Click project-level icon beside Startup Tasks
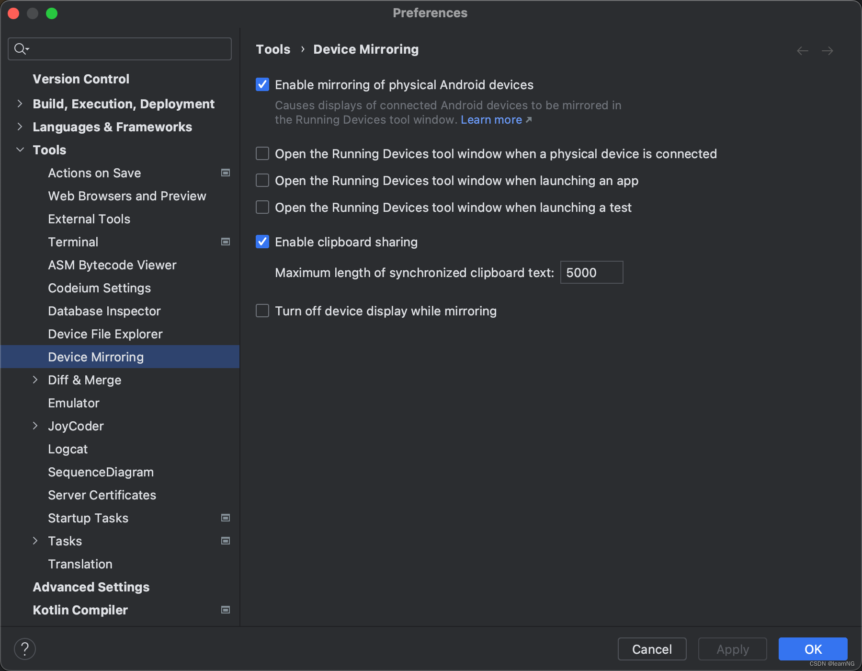 226,518
